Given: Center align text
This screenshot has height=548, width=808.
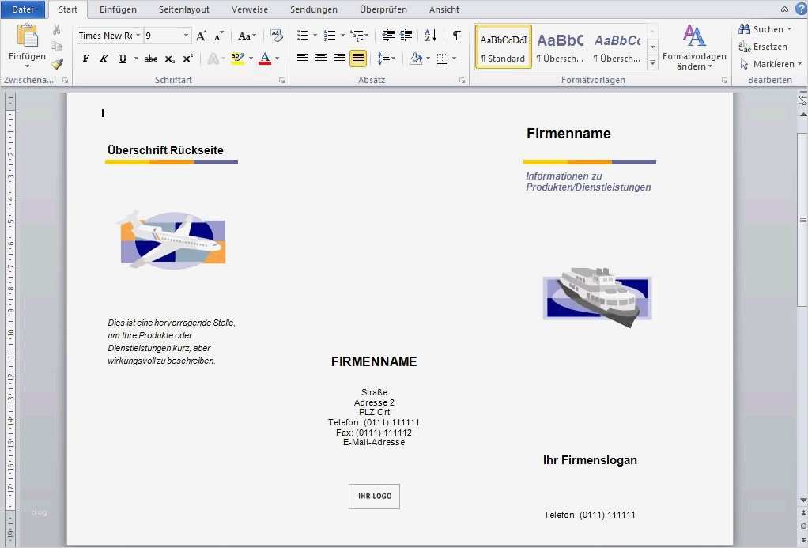Looking at the screenshot, I should click(320, 59).
